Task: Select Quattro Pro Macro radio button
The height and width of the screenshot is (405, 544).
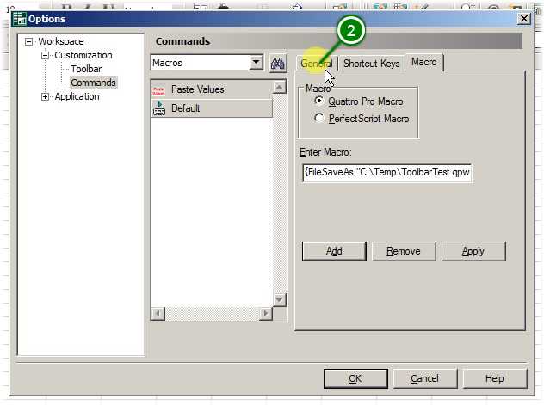Action: 320,101
